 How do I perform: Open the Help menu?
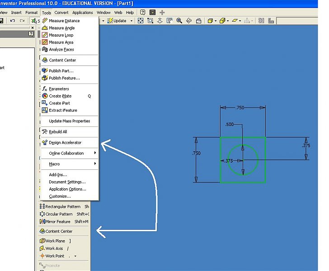(130, 13)
